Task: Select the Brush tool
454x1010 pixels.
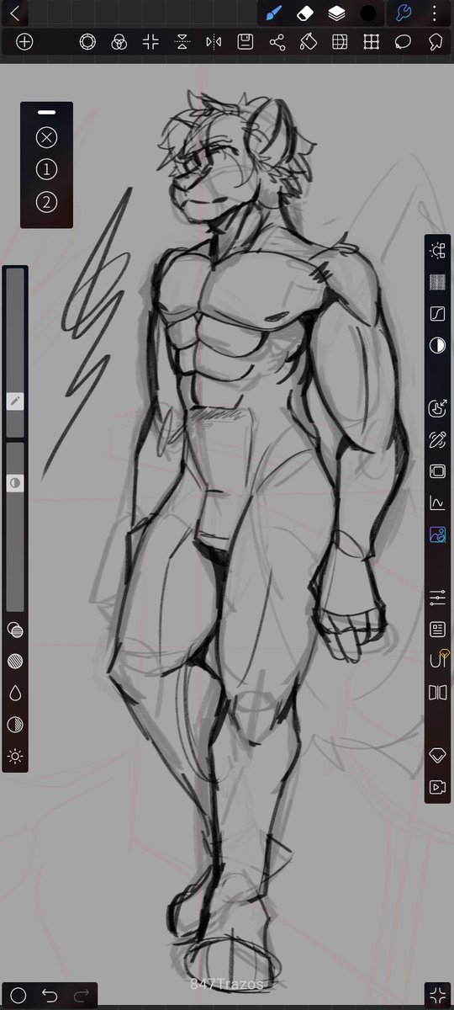Action: tap(273, 13)
